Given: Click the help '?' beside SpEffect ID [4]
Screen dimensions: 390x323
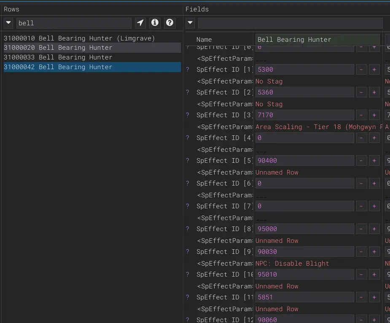Looking at the screenshot, I should click(x=188, y=138).
